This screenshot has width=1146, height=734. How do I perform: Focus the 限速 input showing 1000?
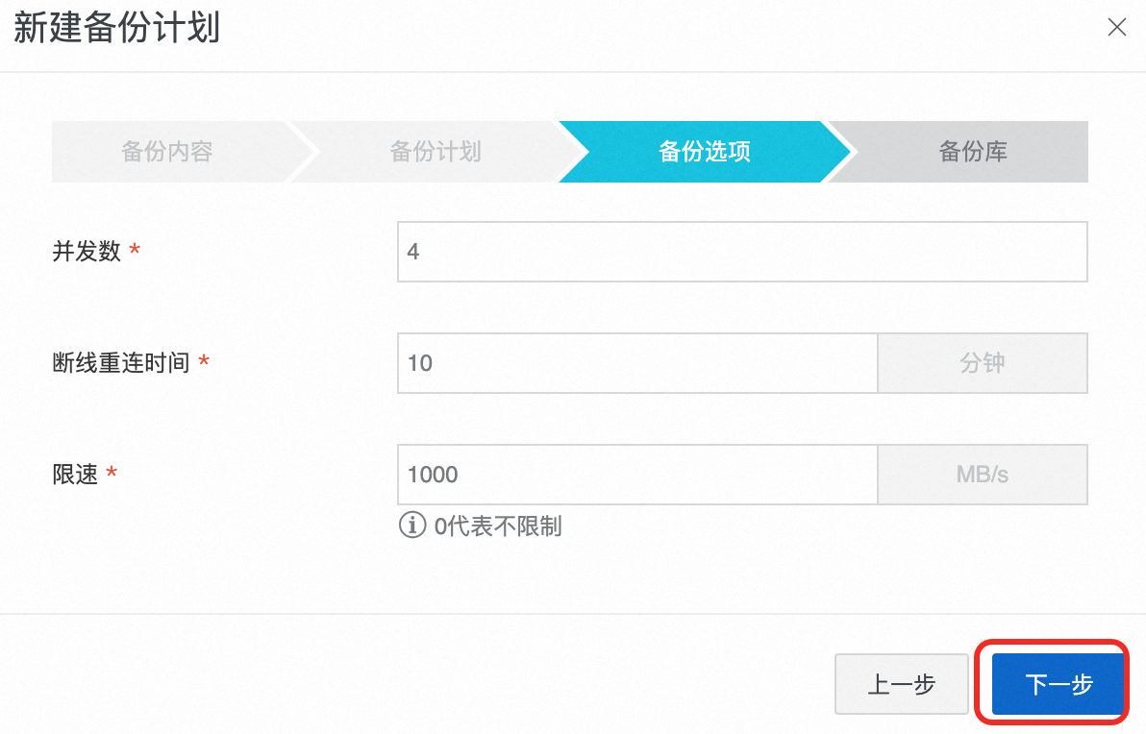click(x=637, y=475)
